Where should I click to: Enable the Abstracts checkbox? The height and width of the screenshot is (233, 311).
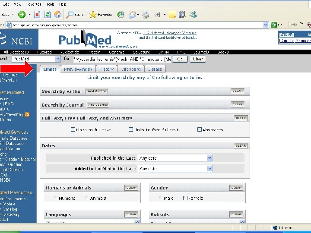pyautogui.click(x=199, y=129)
